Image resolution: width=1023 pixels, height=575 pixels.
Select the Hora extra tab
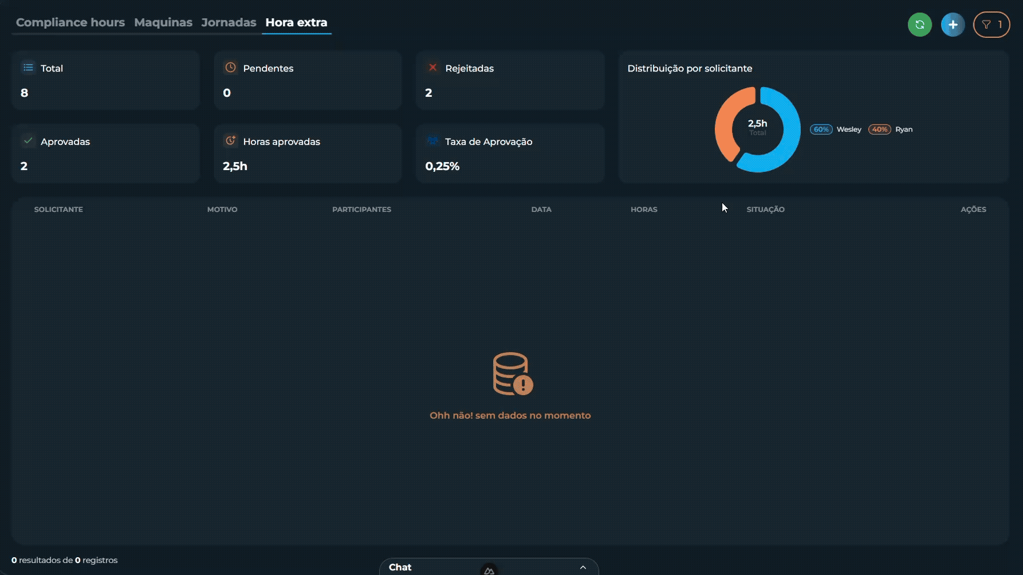click(x=296, y=22)
